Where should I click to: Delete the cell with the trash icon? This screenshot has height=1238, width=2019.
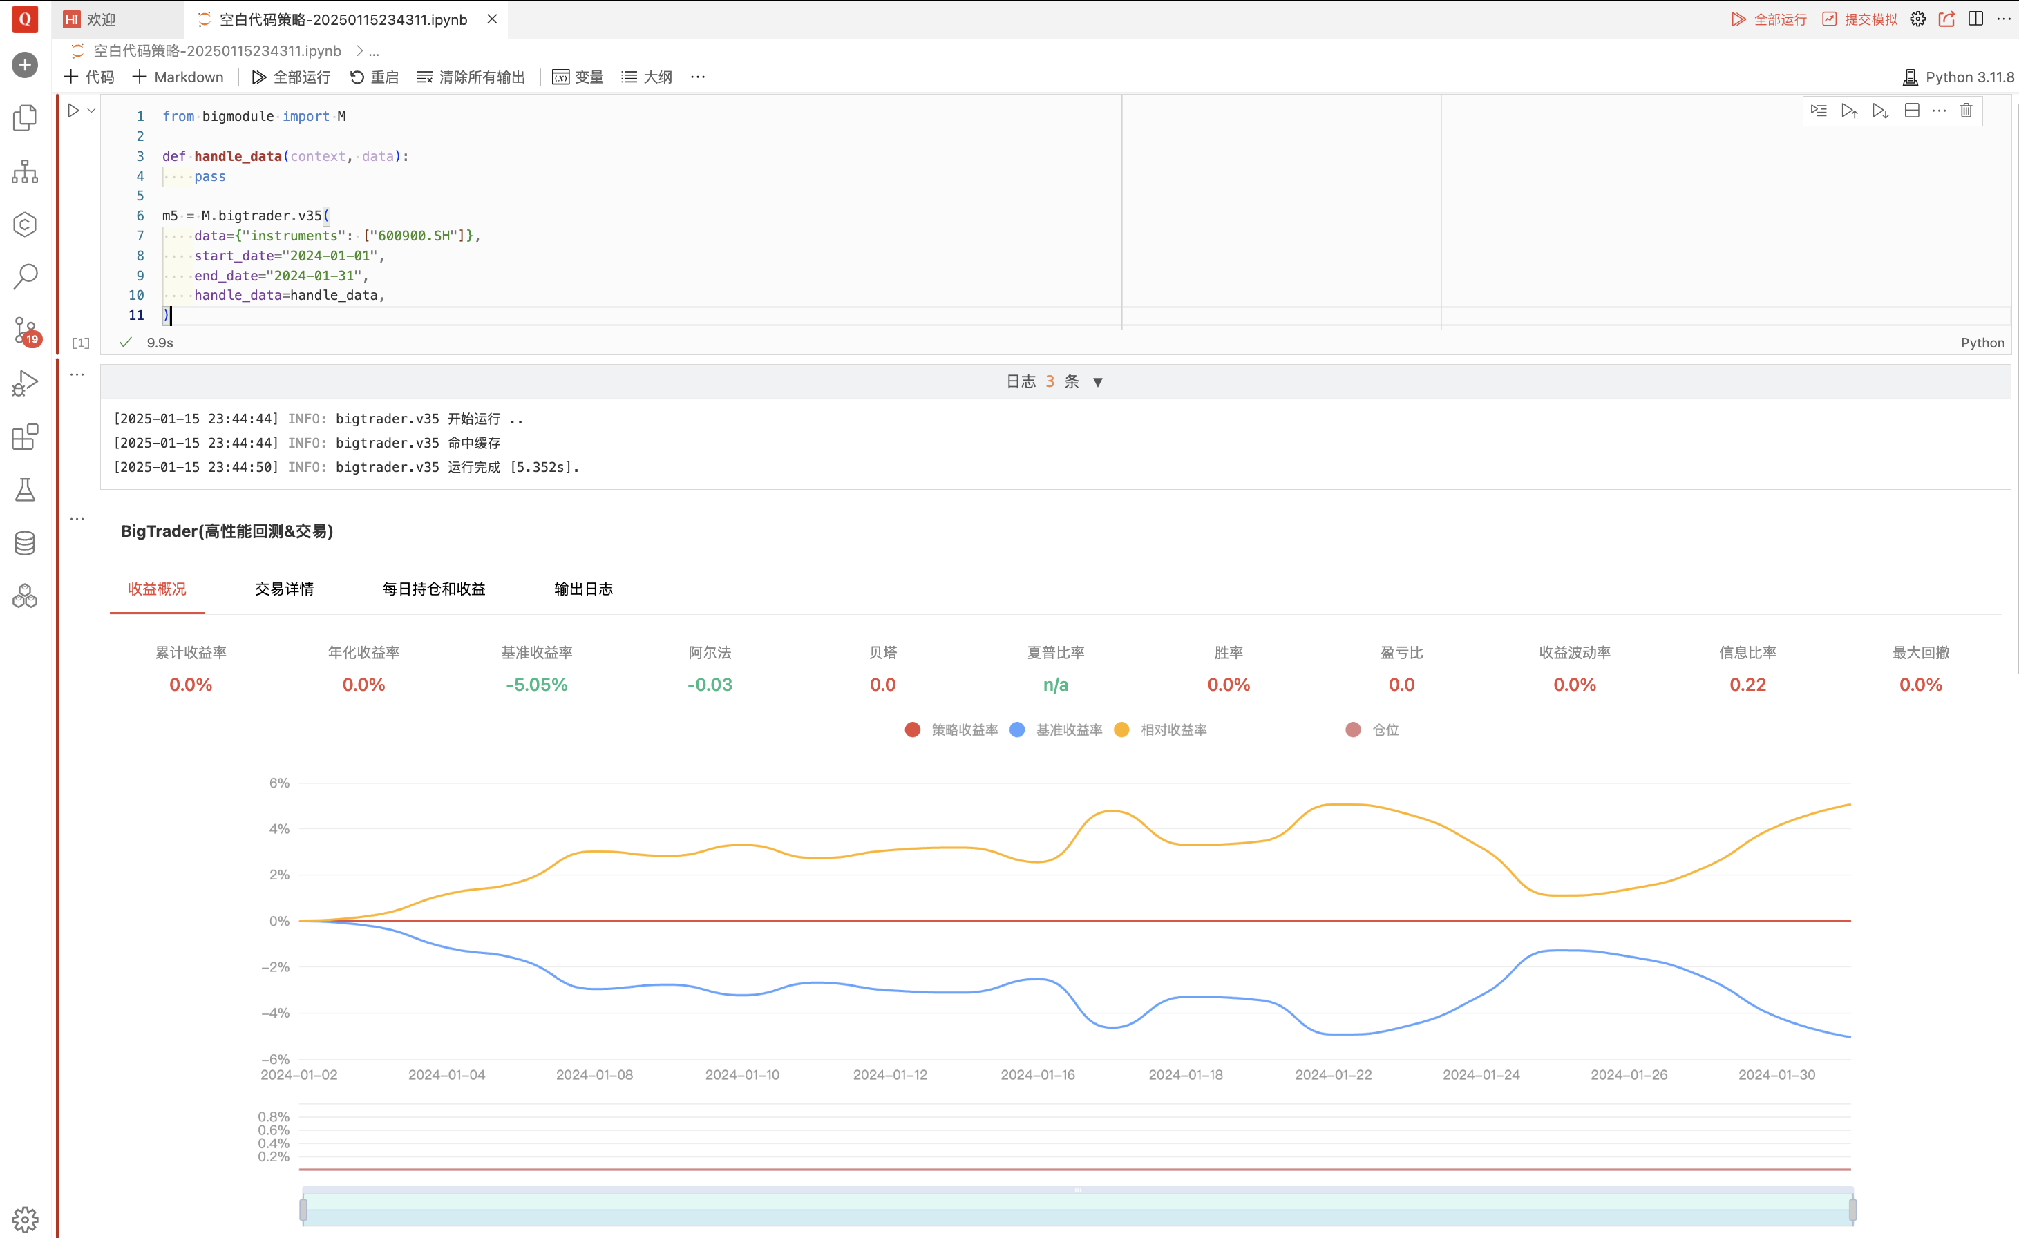[x=1966, y=111]
